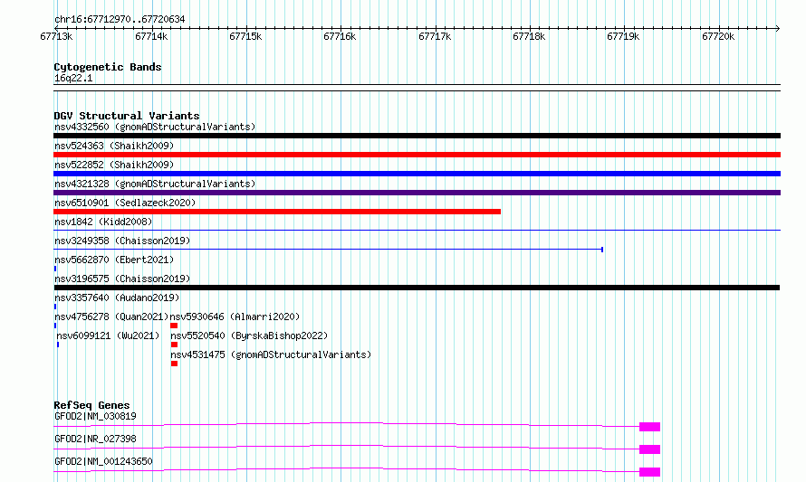806x482 pixels.
Task: Open variant label nsv3357640 (Audano2019)
Action: click(117, 298)
